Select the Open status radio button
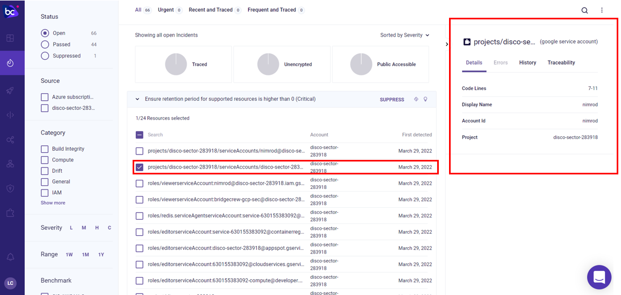 click(x=45, y=33)
